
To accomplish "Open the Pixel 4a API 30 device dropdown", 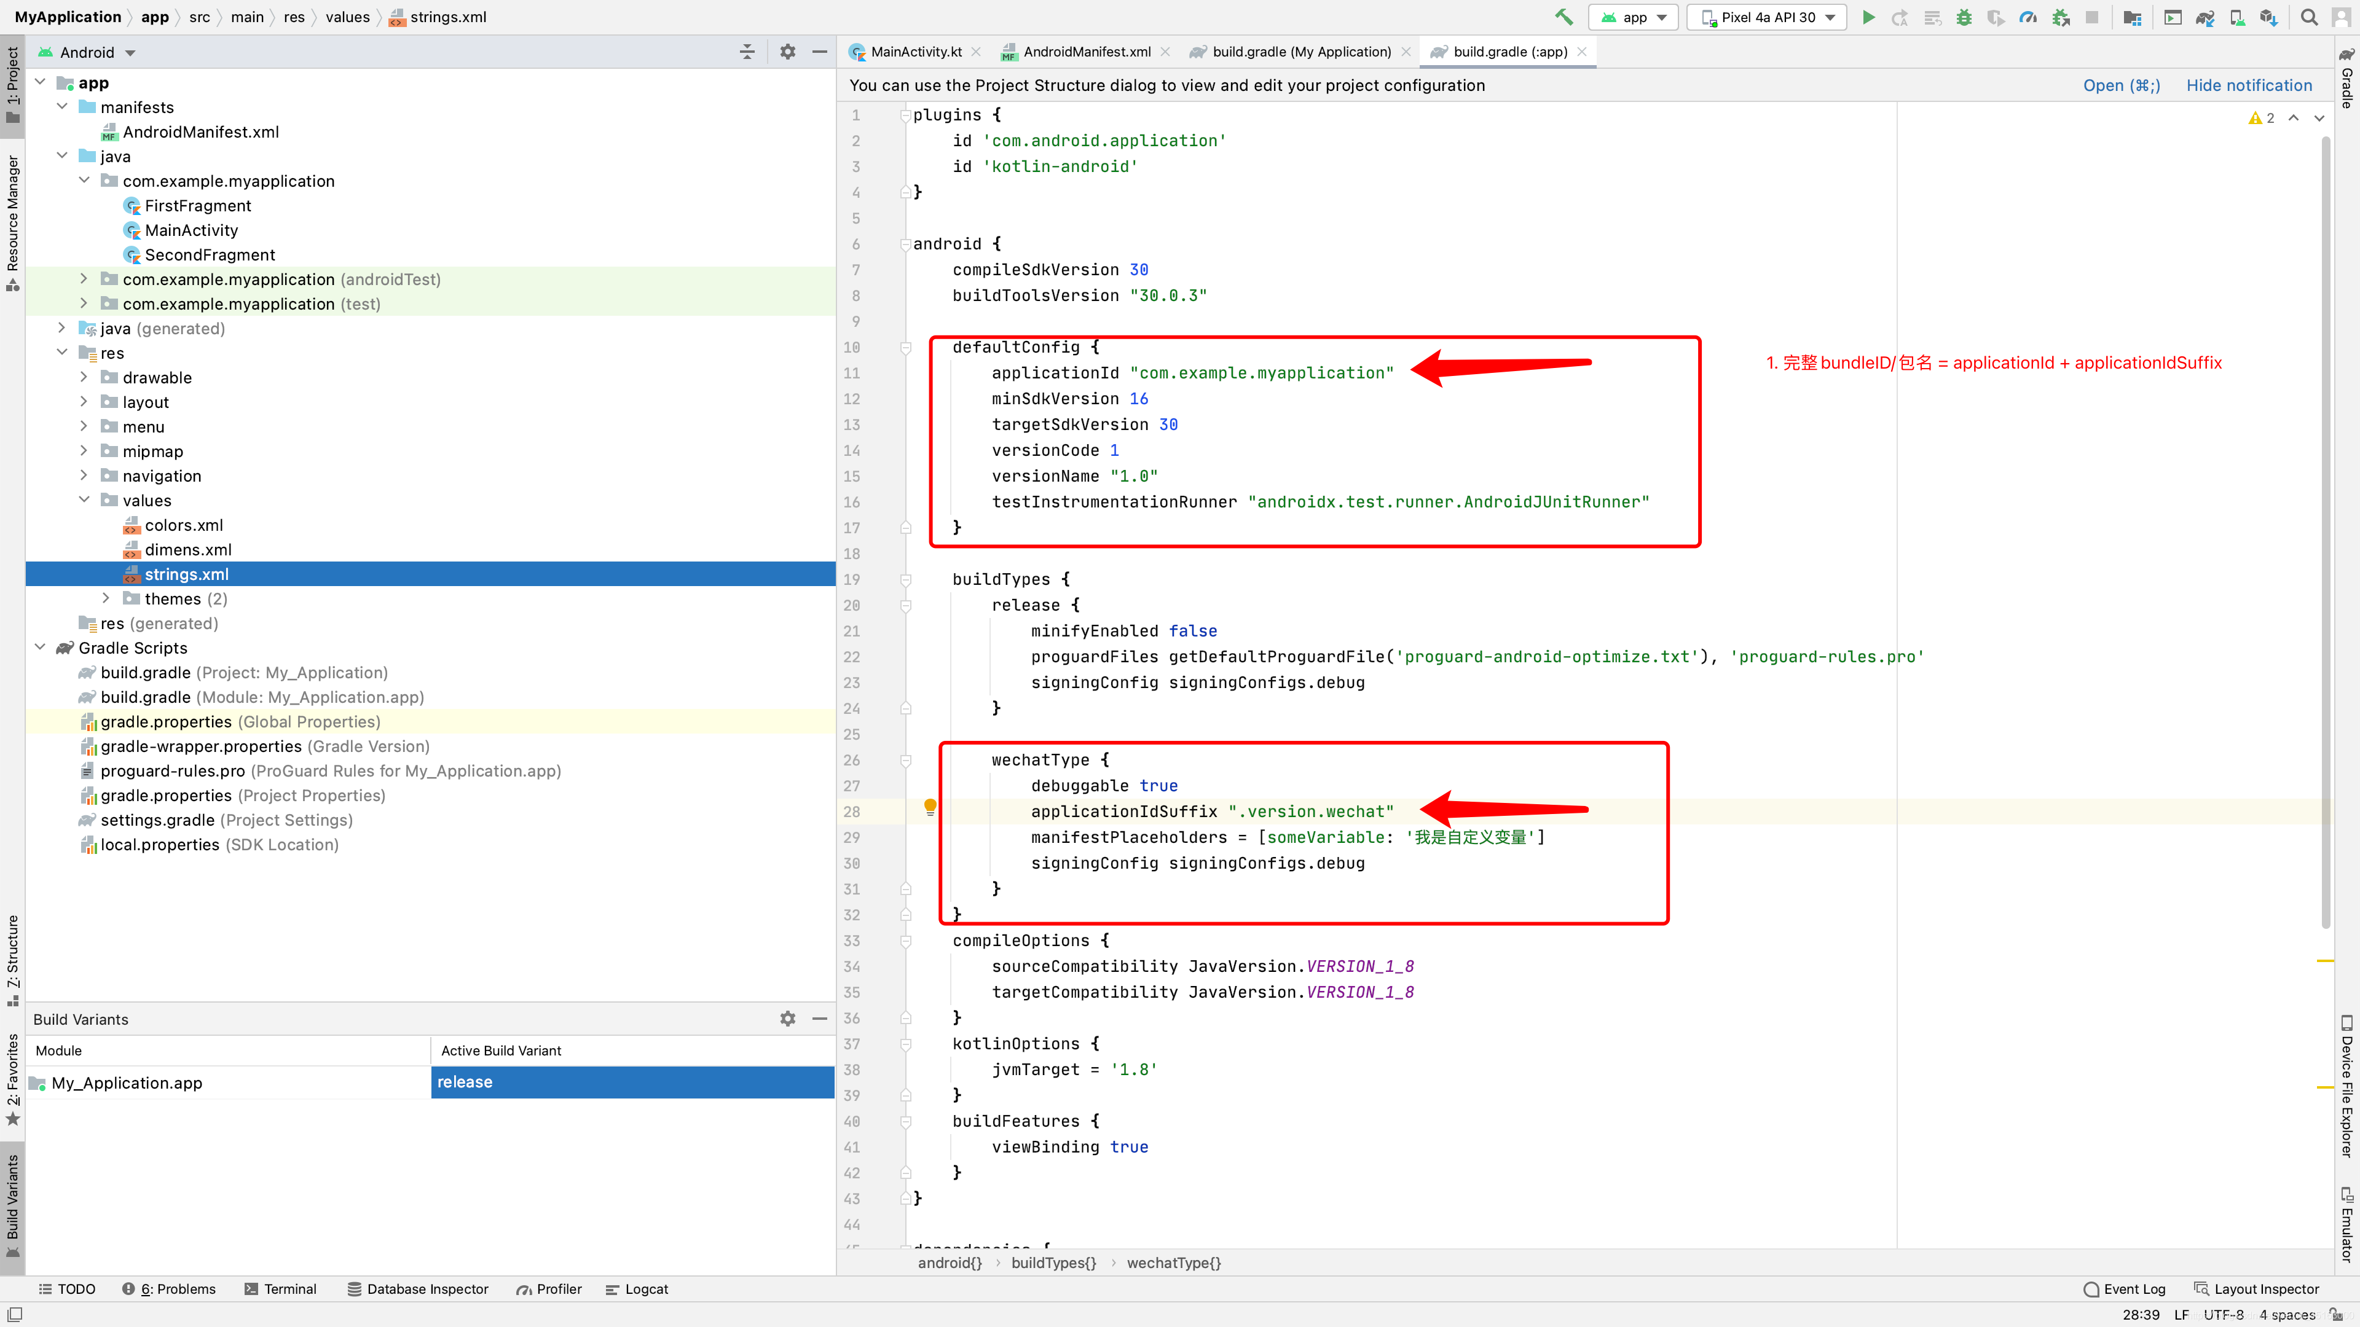I will click(1768, 17).
